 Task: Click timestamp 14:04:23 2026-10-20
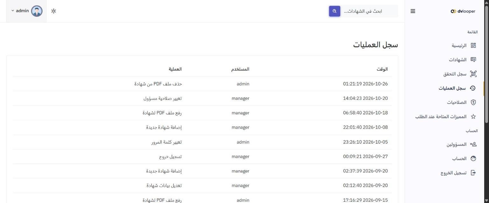[x=365, y=98]
